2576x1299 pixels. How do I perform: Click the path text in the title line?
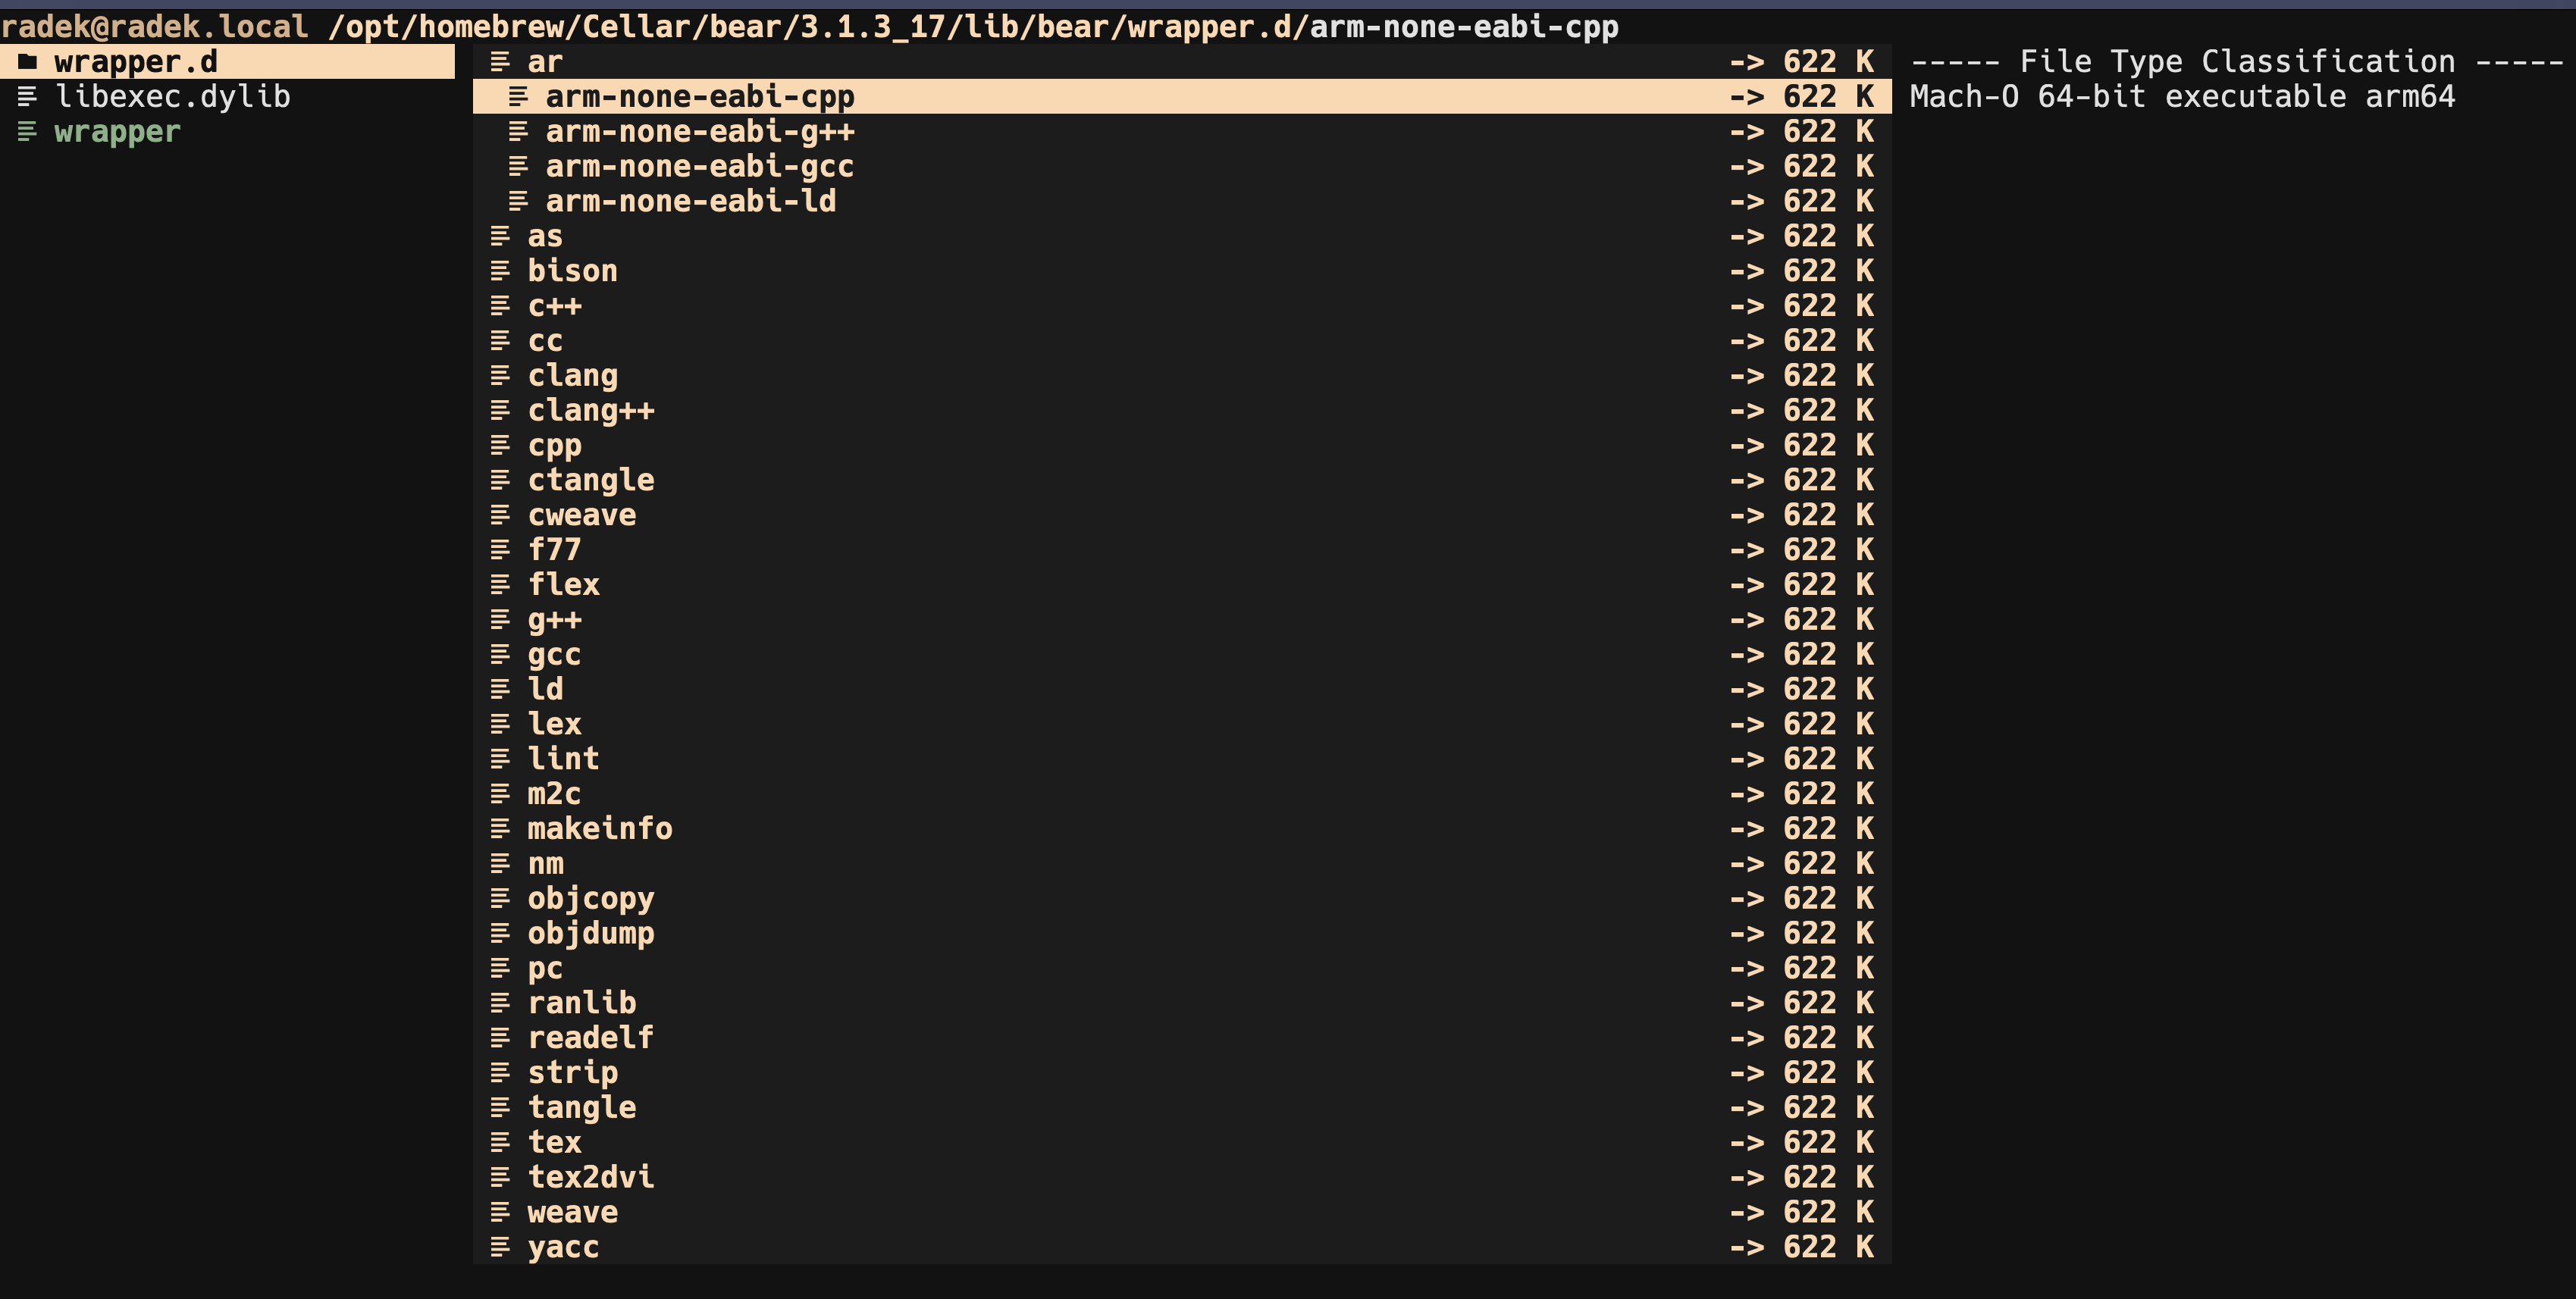[972, 26]
